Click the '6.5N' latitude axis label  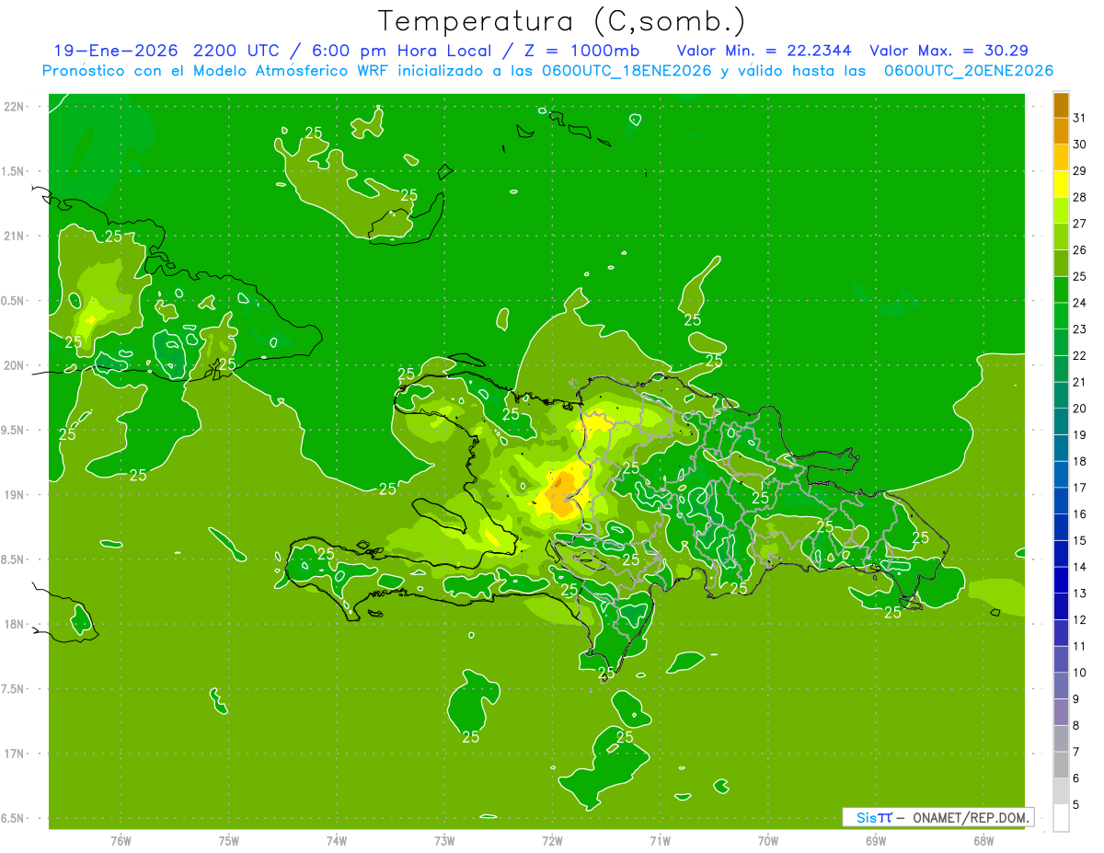[14, 819]
